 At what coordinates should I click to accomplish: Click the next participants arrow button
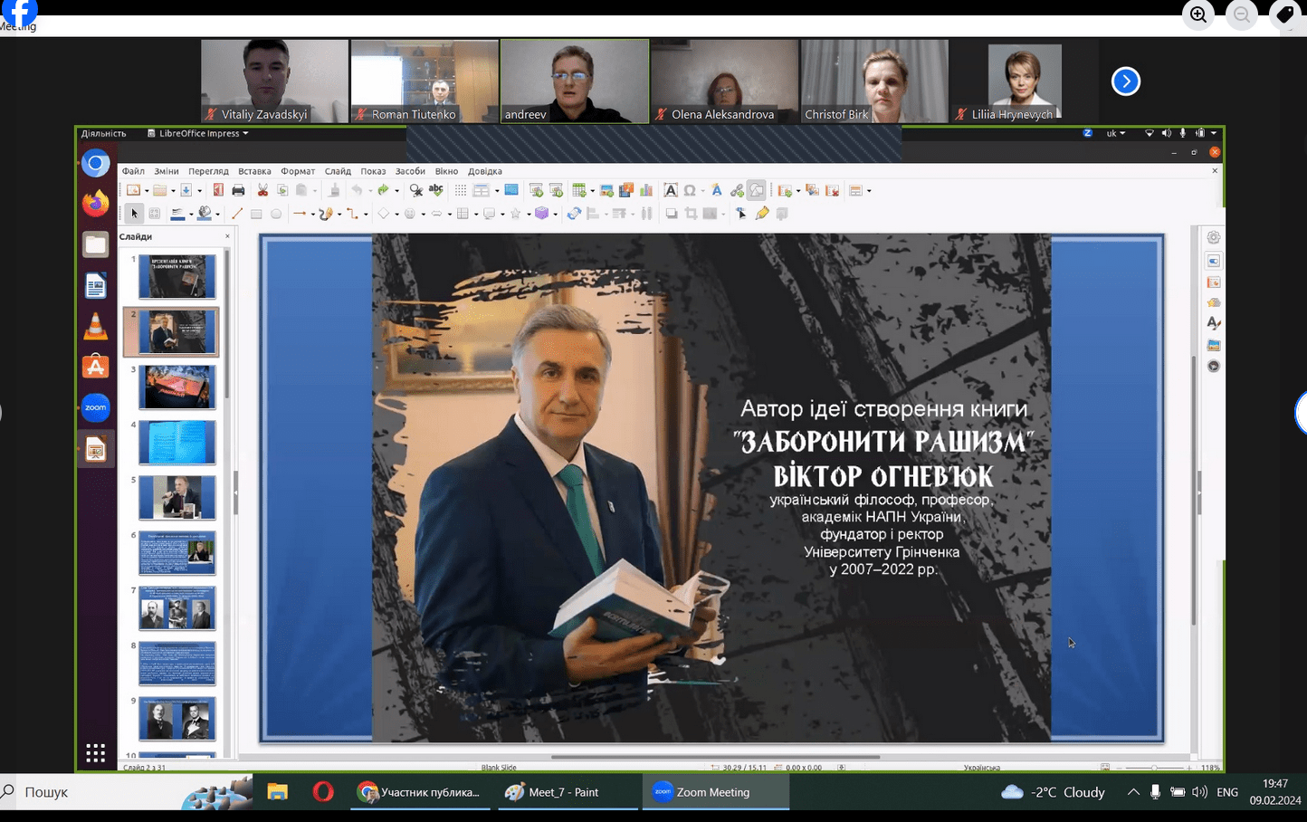[1125, 81]
